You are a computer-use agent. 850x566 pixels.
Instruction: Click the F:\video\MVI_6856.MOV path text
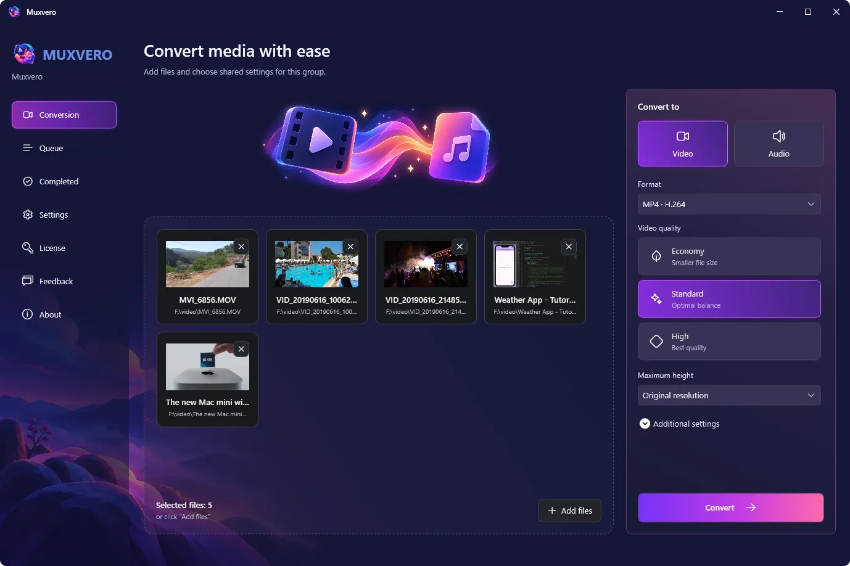pyautogui.click(x=207, y=312)
